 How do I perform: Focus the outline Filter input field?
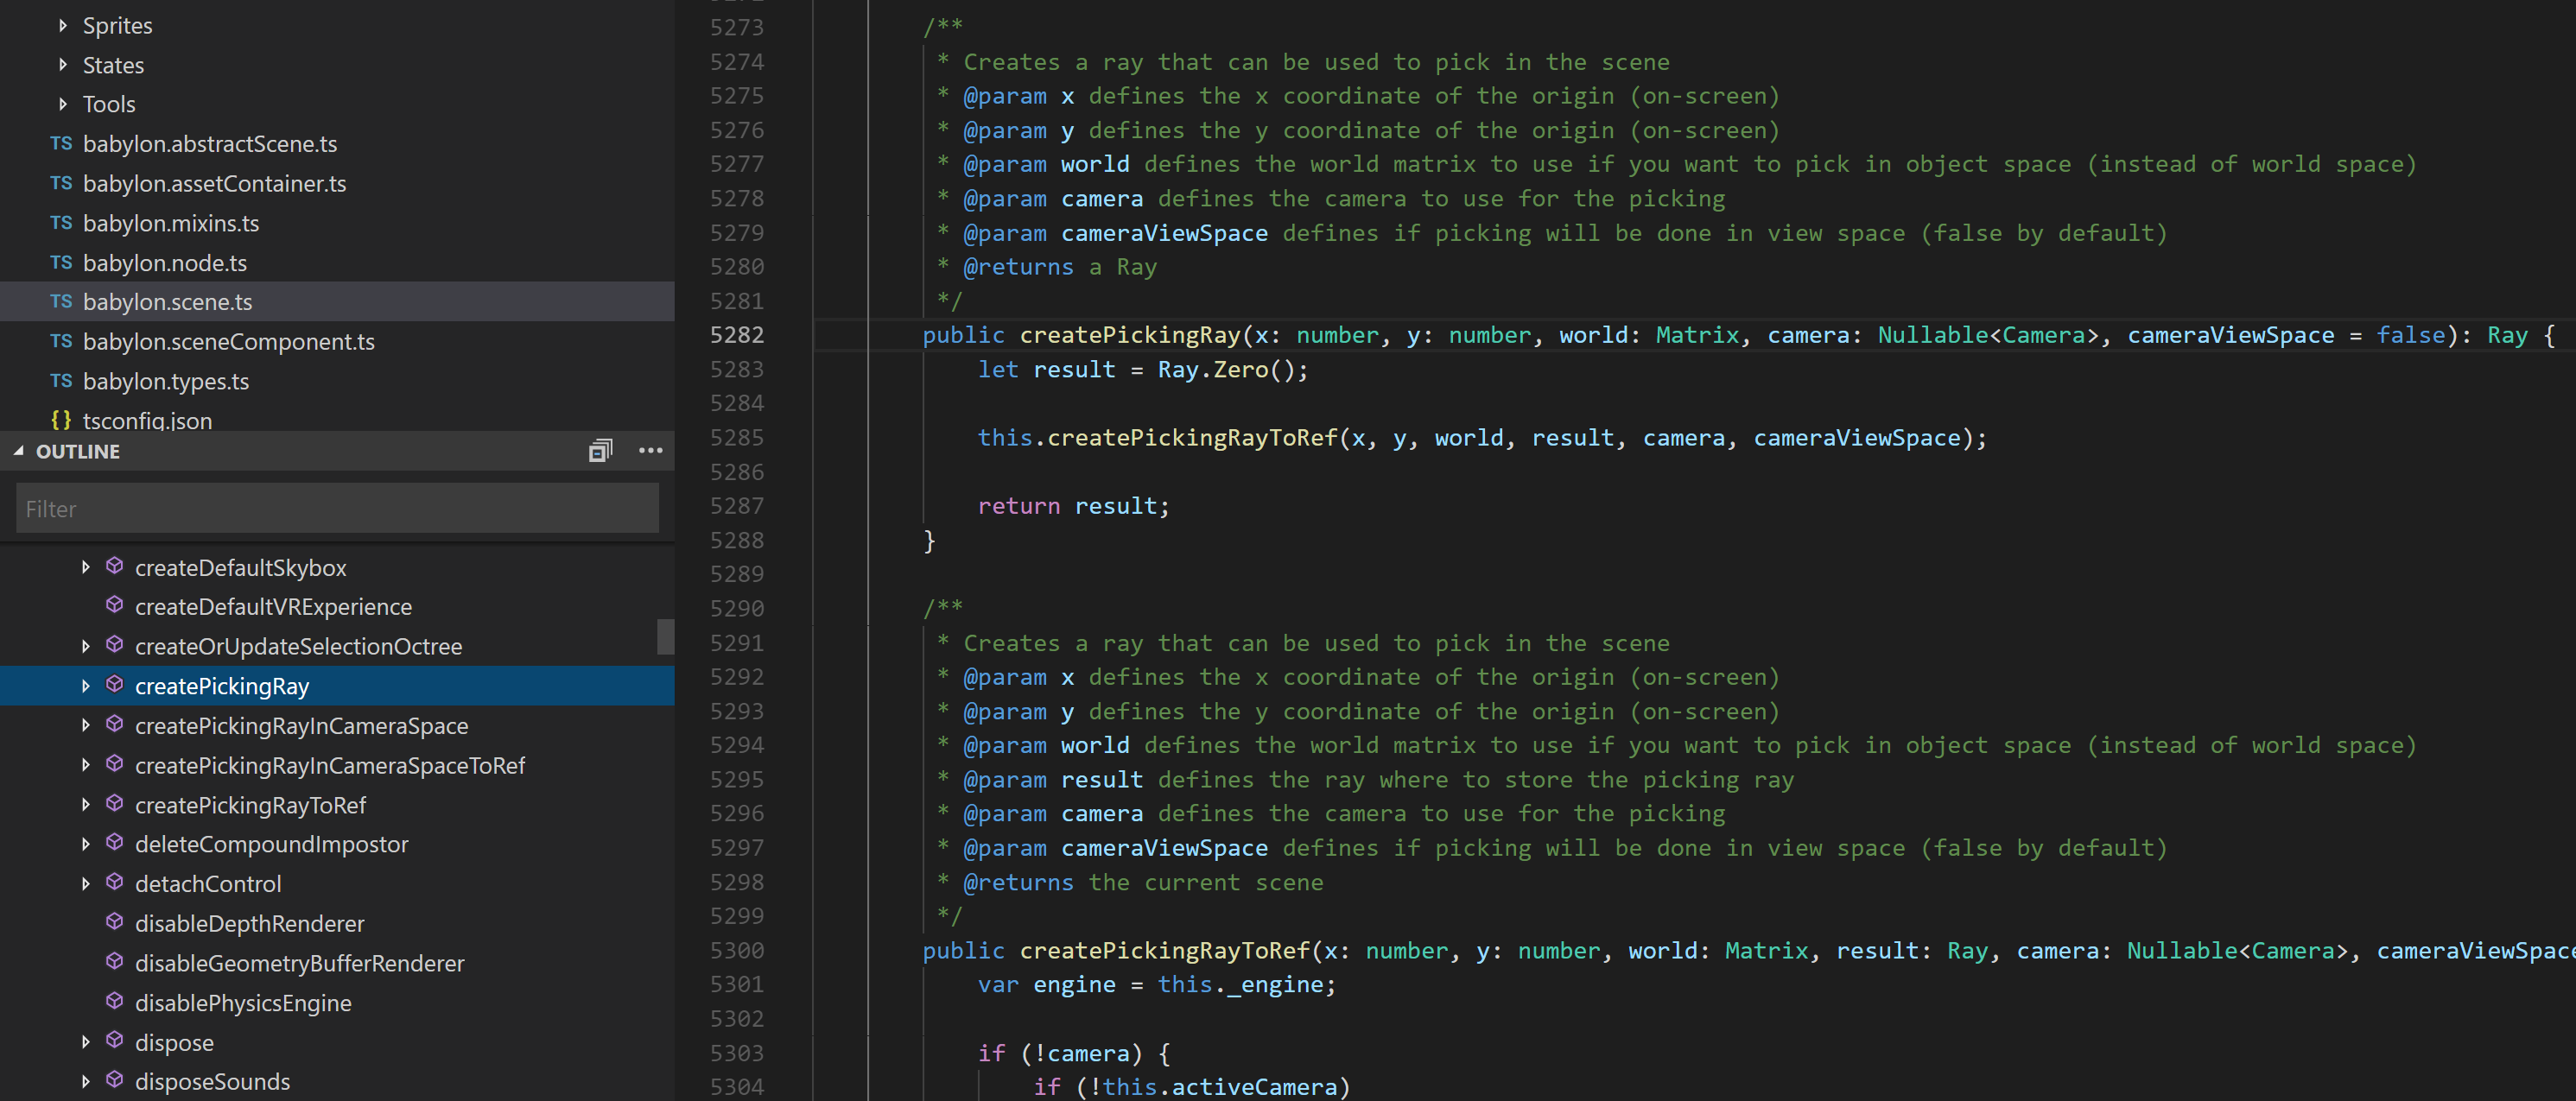click(337, 508)
